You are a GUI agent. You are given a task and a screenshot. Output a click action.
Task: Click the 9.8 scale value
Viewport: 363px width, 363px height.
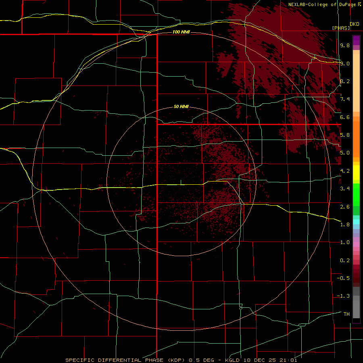tap(345, 45)
